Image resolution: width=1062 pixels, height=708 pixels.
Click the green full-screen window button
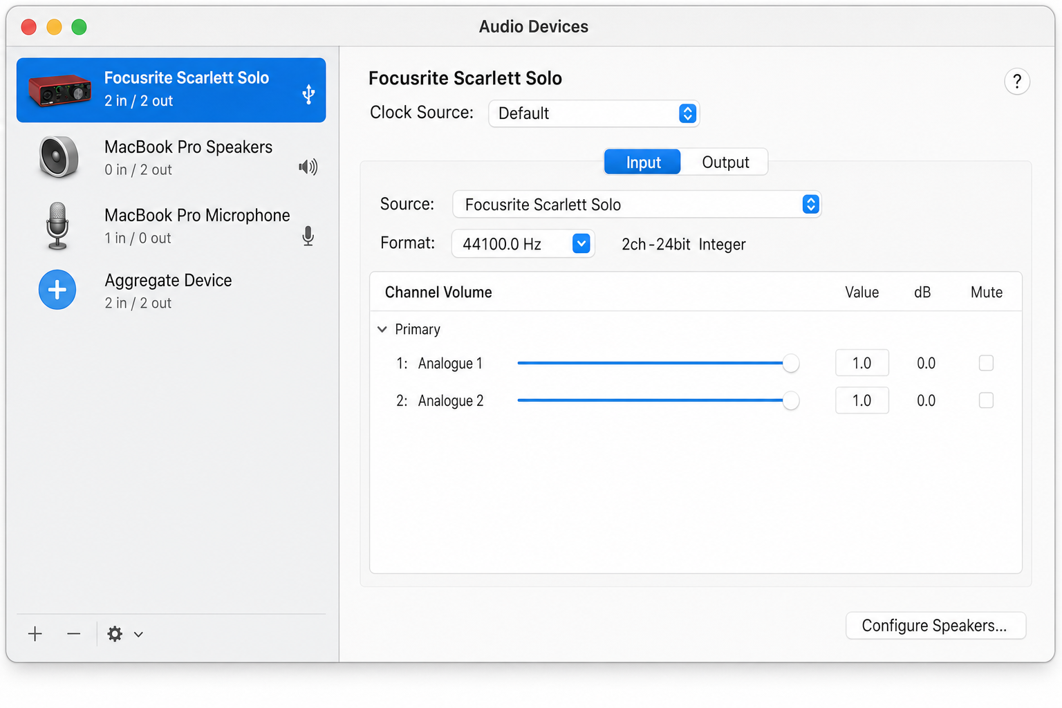[x=80, y=27]
